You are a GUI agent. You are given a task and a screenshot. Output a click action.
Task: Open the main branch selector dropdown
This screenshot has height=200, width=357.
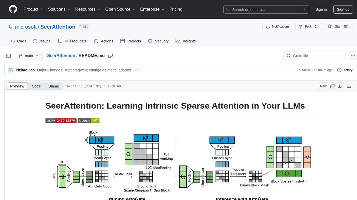29,56
